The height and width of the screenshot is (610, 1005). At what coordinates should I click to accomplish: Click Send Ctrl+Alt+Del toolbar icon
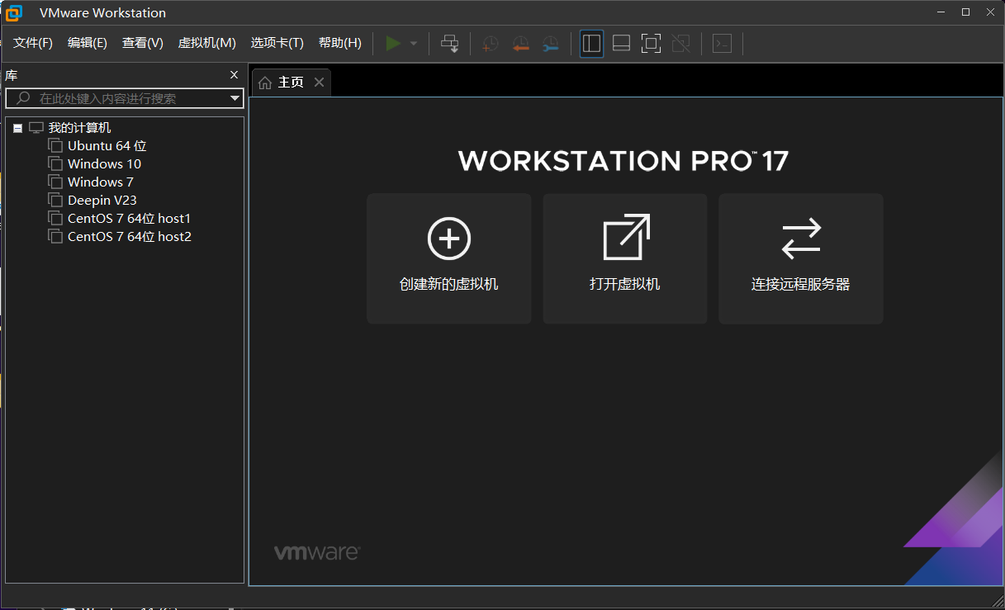tap(449, 44)
